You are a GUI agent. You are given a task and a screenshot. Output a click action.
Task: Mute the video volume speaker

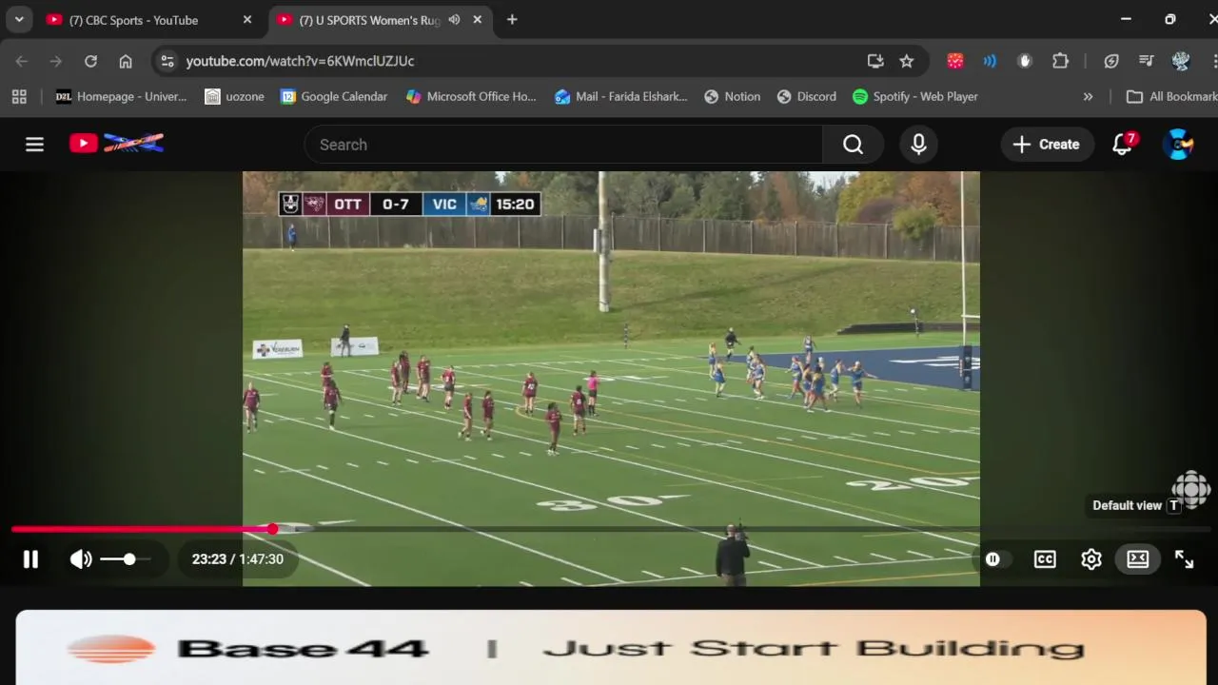click(x=81, y=559)
